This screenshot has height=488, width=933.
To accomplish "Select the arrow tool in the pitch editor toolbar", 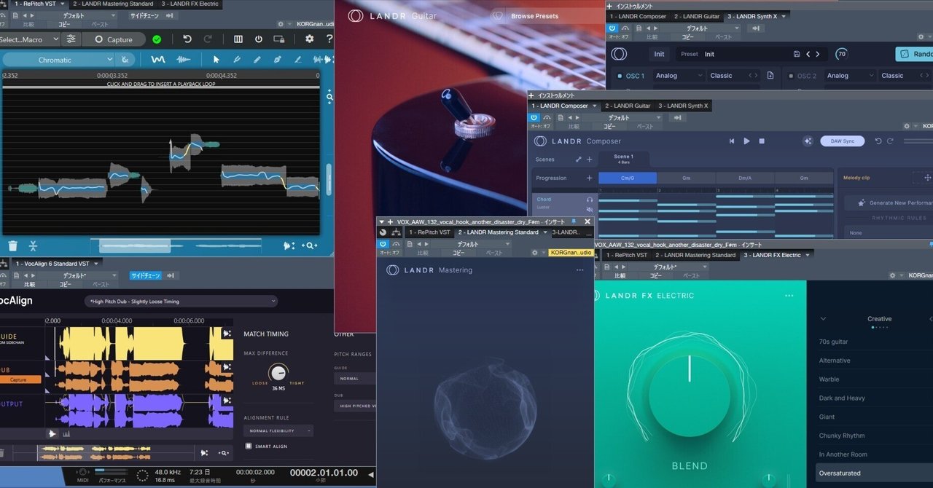I will (216, 60).
